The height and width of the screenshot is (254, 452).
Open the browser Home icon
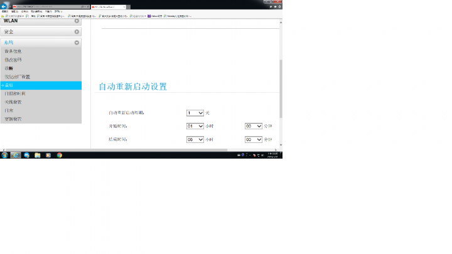pos(271,7)
